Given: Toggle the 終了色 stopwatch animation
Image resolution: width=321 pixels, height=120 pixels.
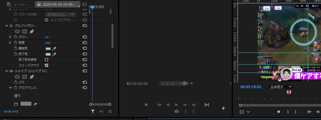Looking at the screenshot, I should tap(16, 54).
